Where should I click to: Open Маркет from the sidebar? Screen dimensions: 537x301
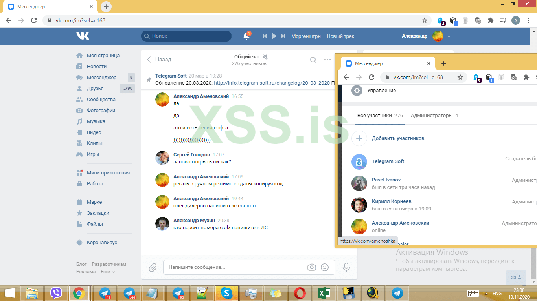click(96, 202)
